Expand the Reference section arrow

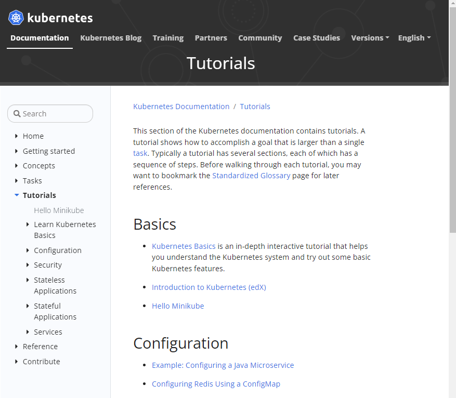point(16,347)
